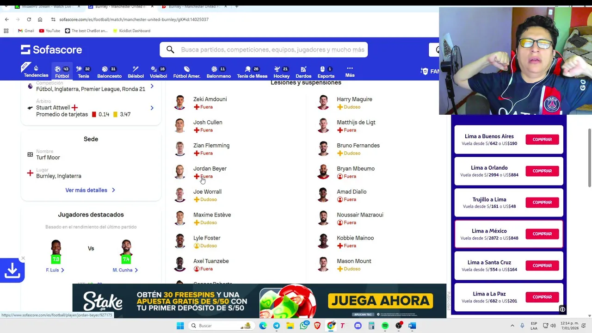Open the Baloncesto sport category
Screen dimensions: 592x333
pos(109,72)
